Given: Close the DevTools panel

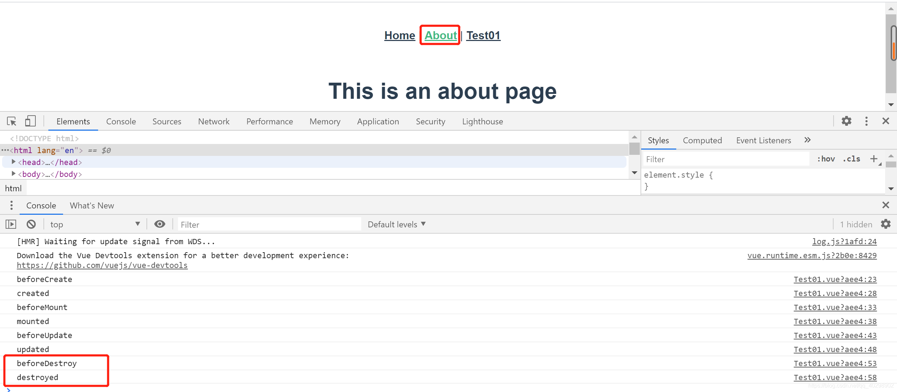Looking at the screenshot, I should pos(886,121).
